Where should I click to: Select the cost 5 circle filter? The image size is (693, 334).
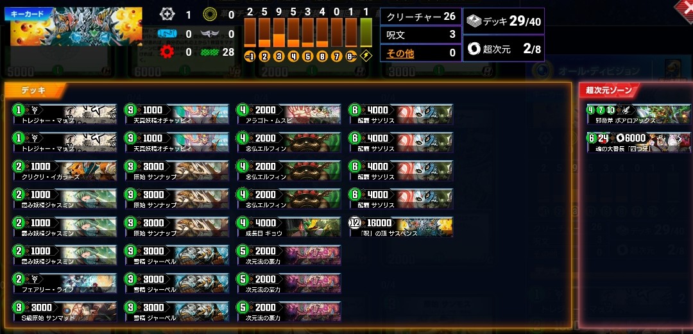[307, 56]
